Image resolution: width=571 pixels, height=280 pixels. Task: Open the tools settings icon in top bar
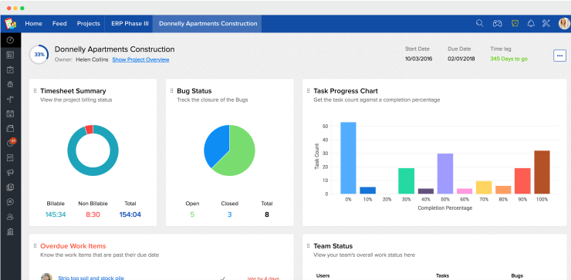[546, 23]
